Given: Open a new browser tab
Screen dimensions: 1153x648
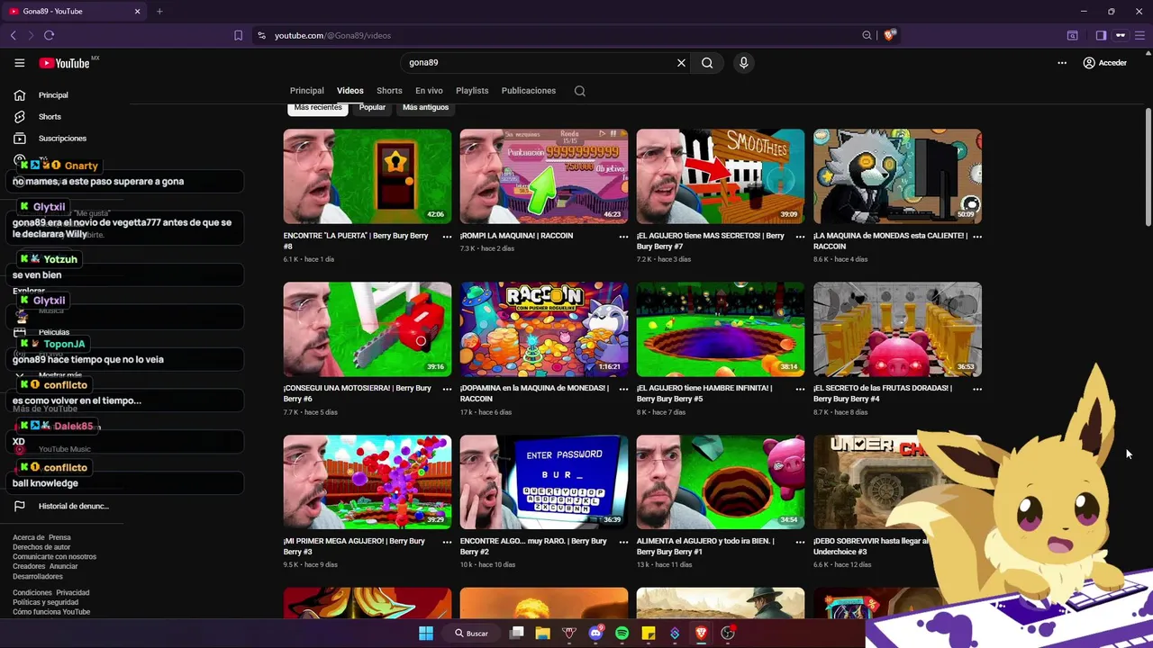Looking at the screenshot, I should pyautogui.click(x=159, y=12).
